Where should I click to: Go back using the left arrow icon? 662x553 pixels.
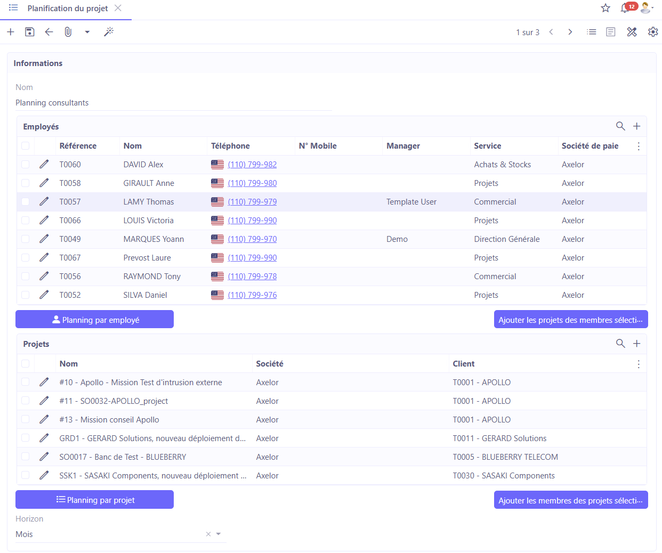49,32
